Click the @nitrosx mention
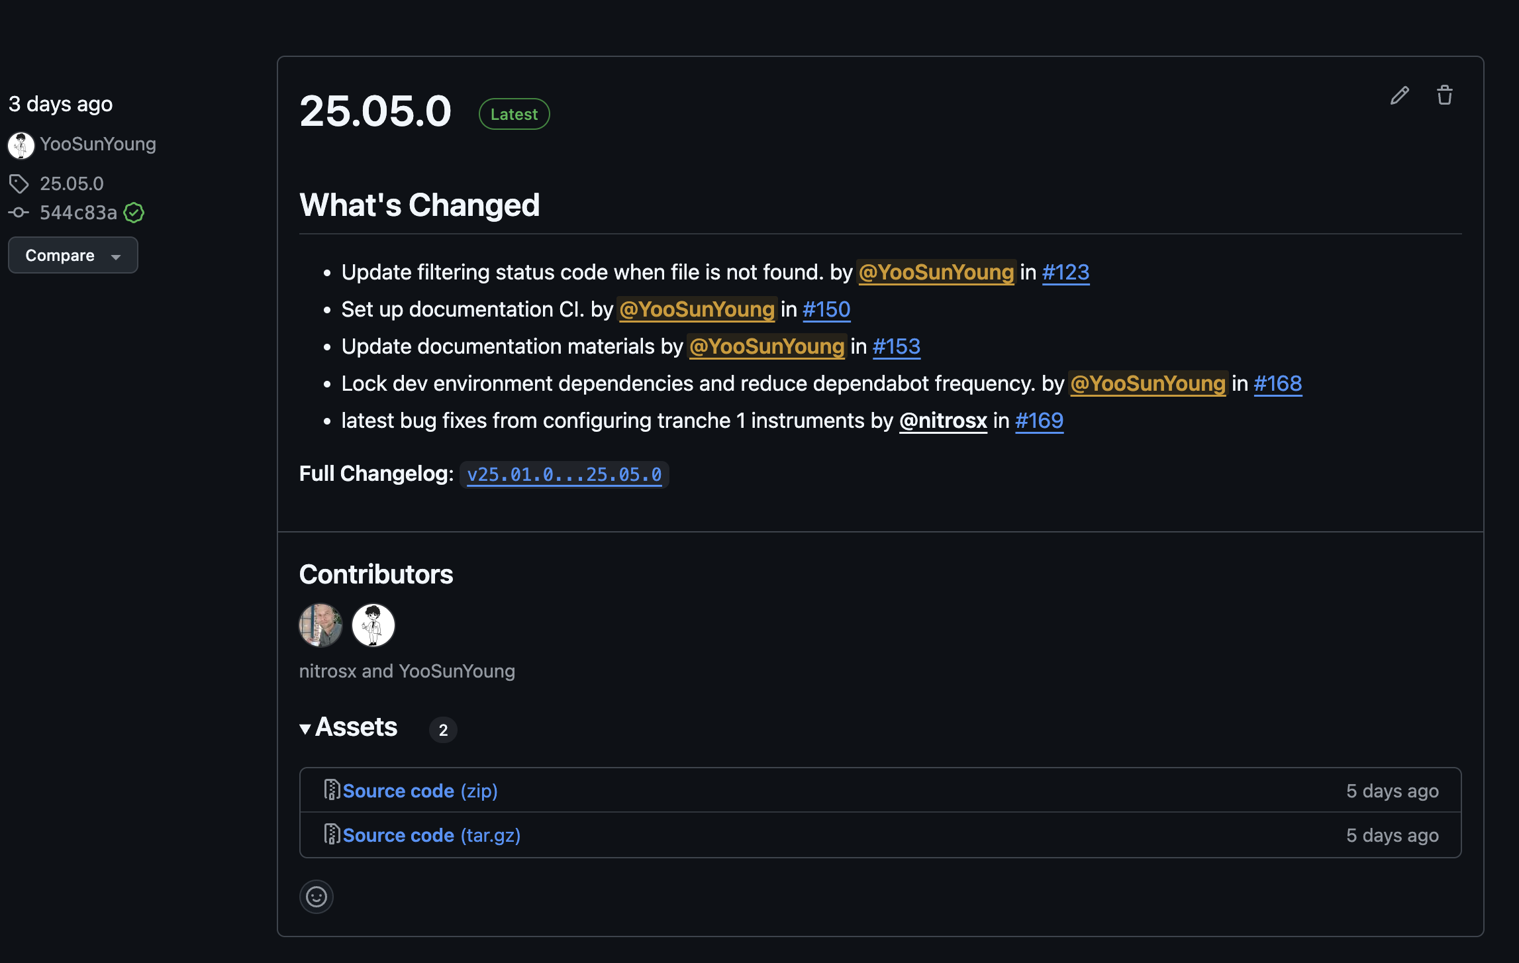The image size is (1519, 963). 943,421
